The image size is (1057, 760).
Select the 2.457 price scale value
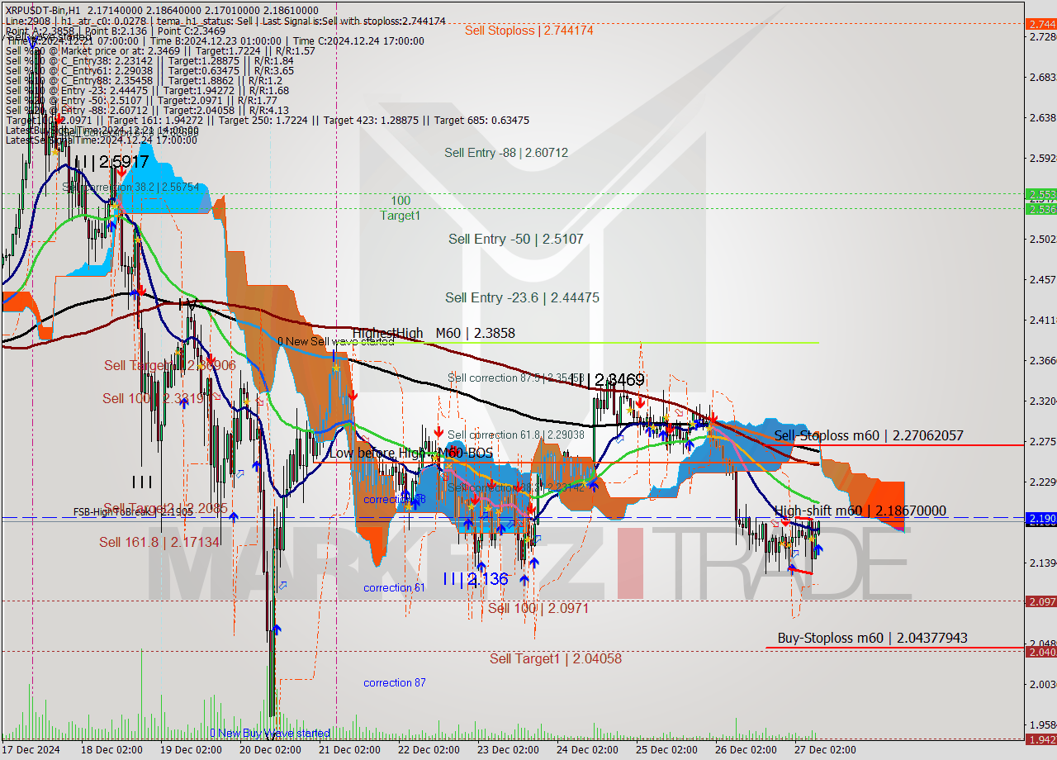(x=1041, y=279)
